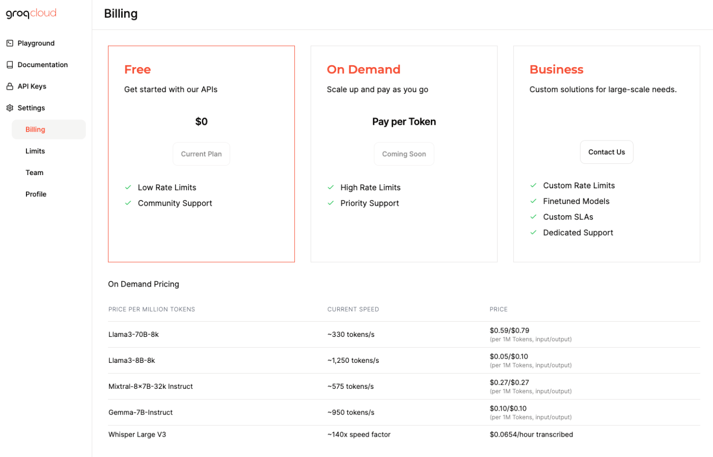The height and width of the screenshot is (457, 713).
Task: Click the $0.27/$0.27 price
Action: [x=509, y=382]
